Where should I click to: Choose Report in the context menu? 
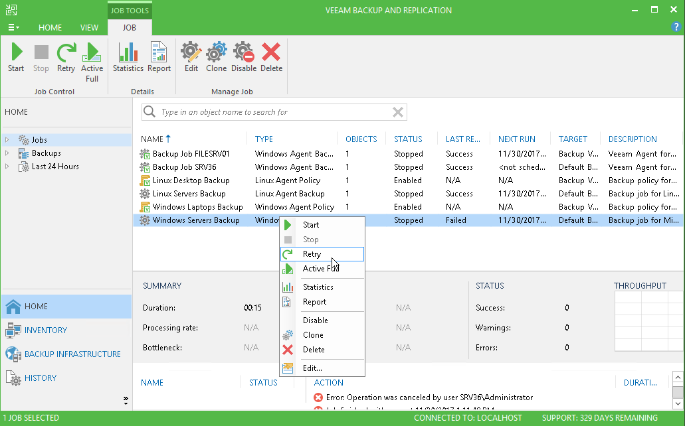click(x=322, y=302)
